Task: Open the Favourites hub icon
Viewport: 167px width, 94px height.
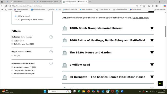Action: coord(153,6)
